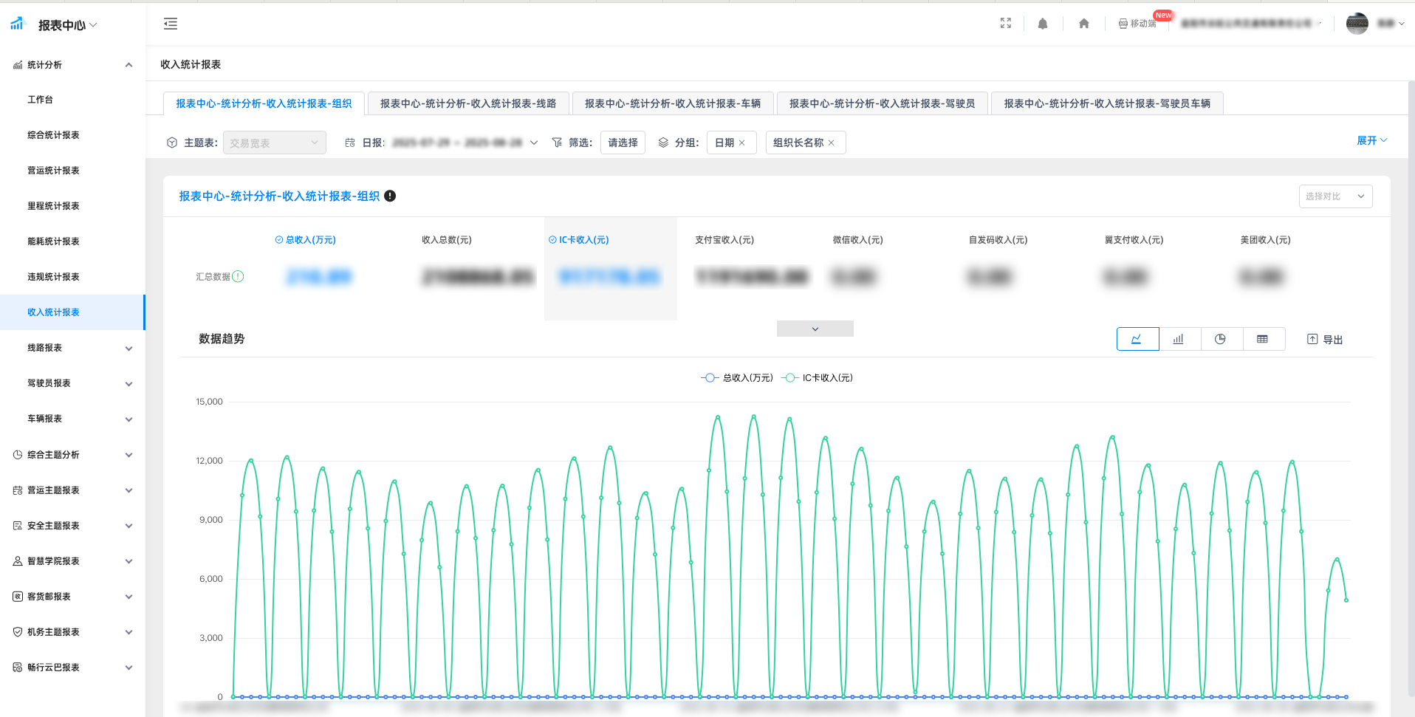Toggle 总收入(万元) metric selection

coord(305,240)
